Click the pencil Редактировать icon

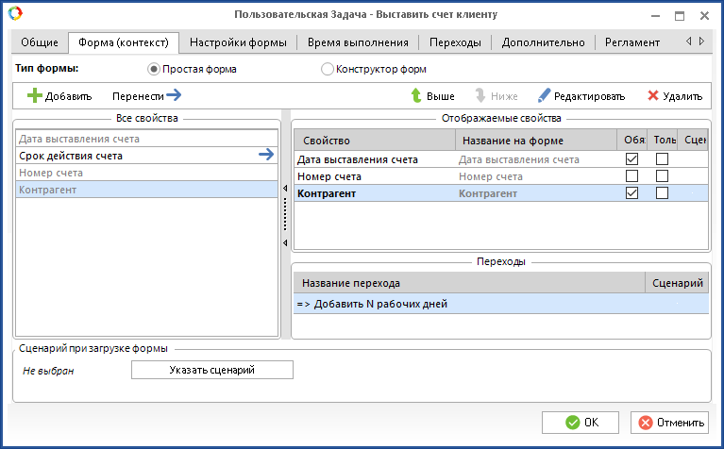544,95
